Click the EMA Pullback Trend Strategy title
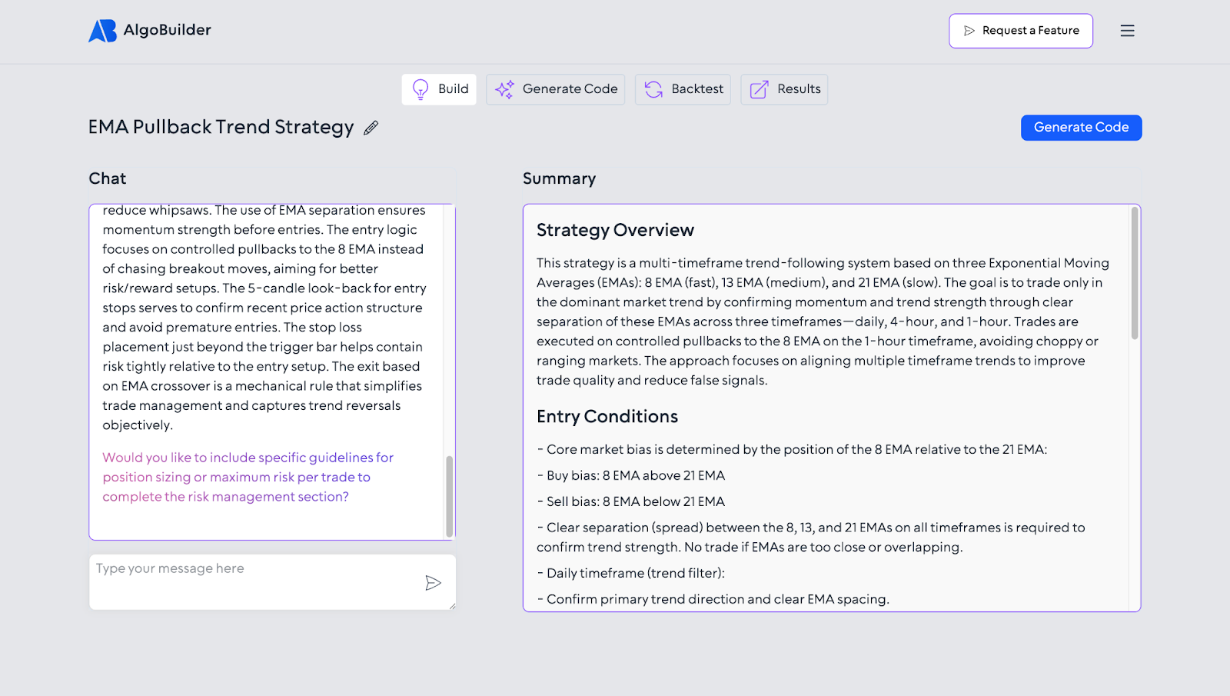The height and width of the screenshot is (696, 1230). [221, 127]
